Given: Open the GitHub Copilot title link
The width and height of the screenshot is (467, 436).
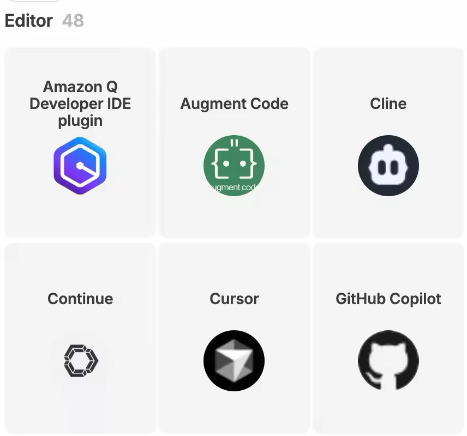Looking at the screenshot, I should [x=388, y=299].
